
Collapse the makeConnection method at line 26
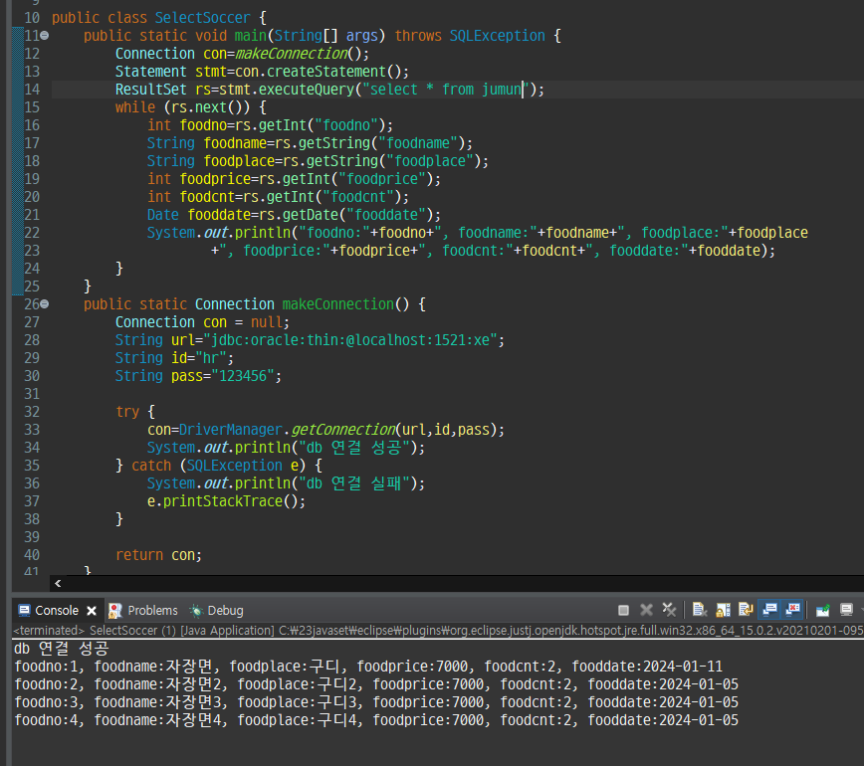pos(44,304)
